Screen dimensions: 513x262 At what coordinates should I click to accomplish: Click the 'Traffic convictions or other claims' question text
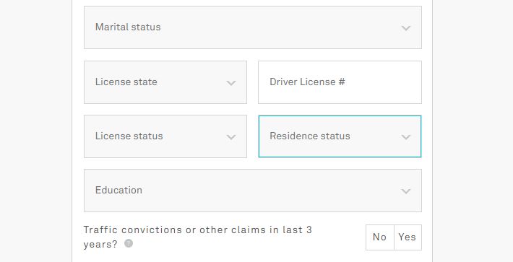coord(197,237)
